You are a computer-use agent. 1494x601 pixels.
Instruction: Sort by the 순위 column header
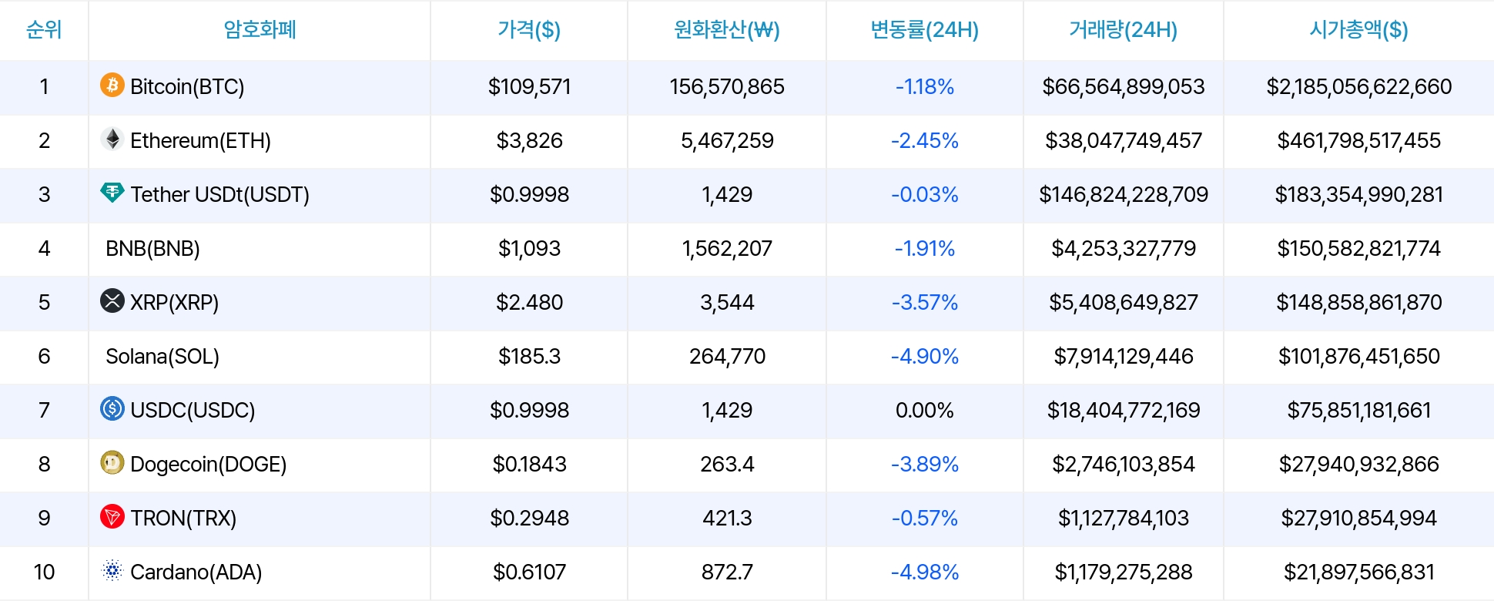point(44,30)
